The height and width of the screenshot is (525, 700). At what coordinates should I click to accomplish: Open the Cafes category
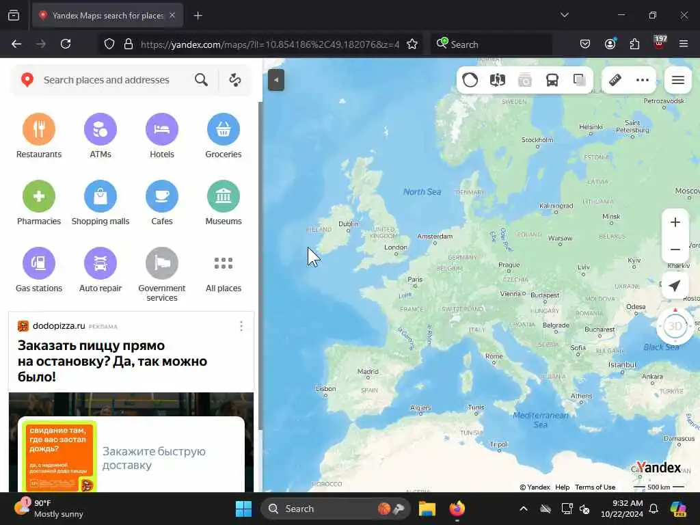pos(161,202)
